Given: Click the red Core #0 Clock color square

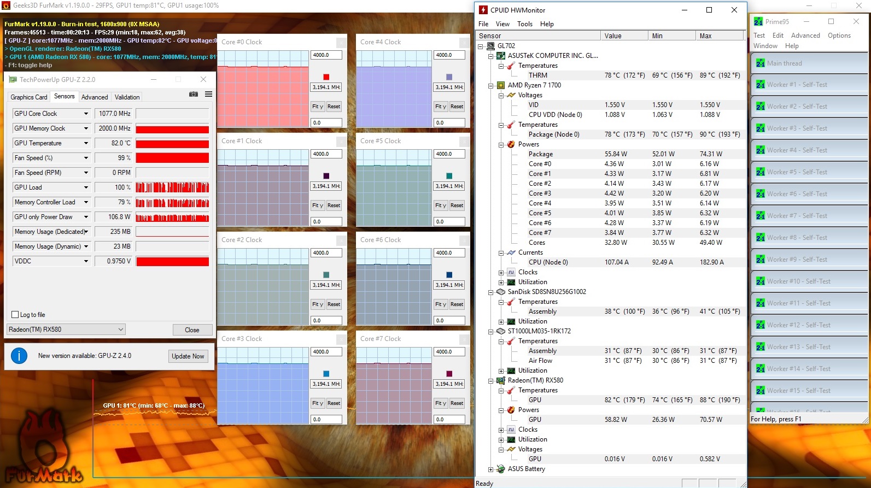Looking at the screenshot, I should click(326, 77).
